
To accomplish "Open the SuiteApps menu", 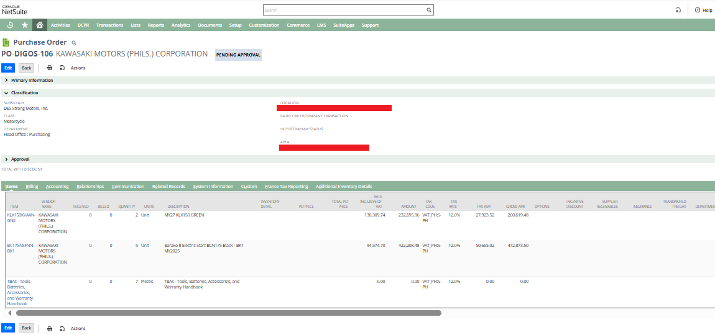I will [x=344, y=25].
